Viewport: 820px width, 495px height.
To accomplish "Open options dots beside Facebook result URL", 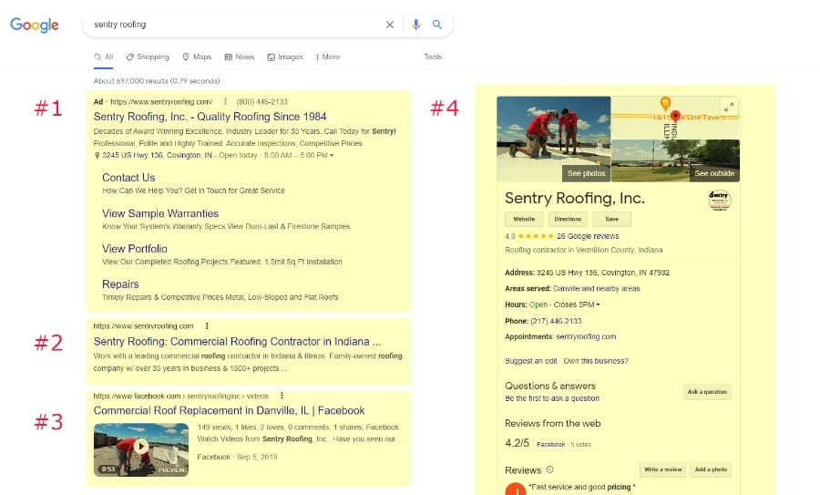I will [282, 396].
